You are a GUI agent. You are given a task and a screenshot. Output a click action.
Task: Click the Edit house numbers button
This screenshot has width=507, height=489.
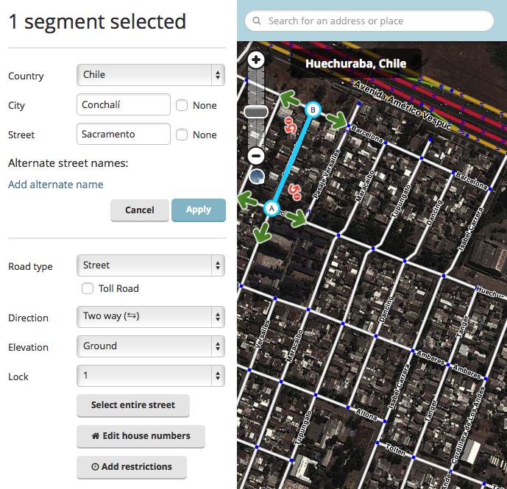pos(141,436)
